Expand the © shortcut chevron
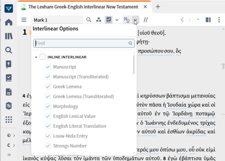Viewport: 225px width, 161px height. click(14, 136)
